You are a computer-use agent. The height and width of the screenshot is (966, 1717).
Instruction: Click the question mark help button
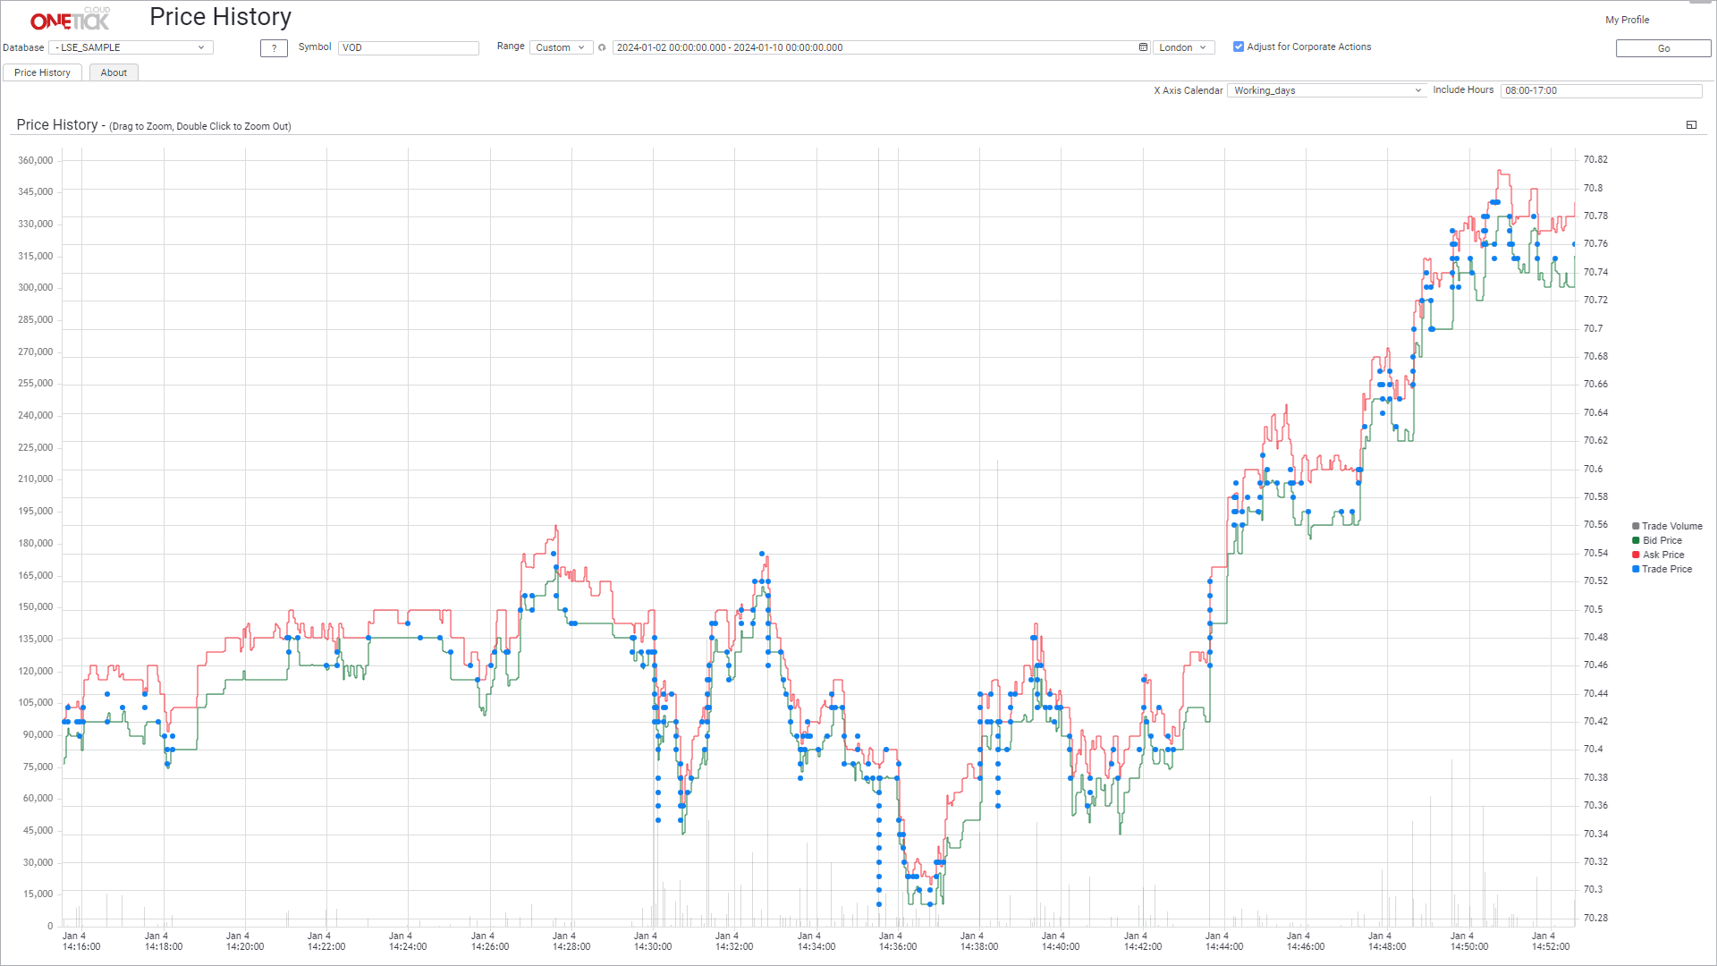pos(274,48)
